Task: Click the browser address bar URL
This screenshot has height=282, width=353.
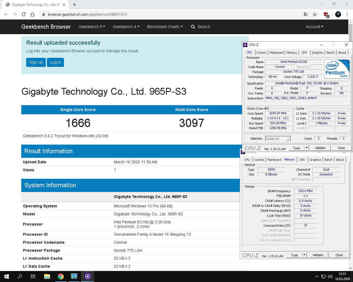Action: [x=87, y=14]
